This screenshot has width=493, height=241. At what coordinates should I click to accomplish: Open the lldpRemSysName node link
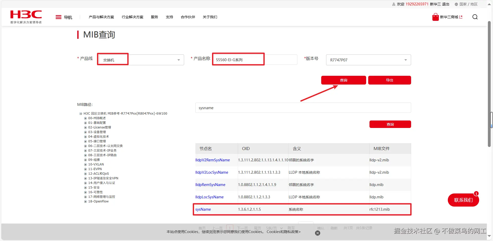coord(210,185)
